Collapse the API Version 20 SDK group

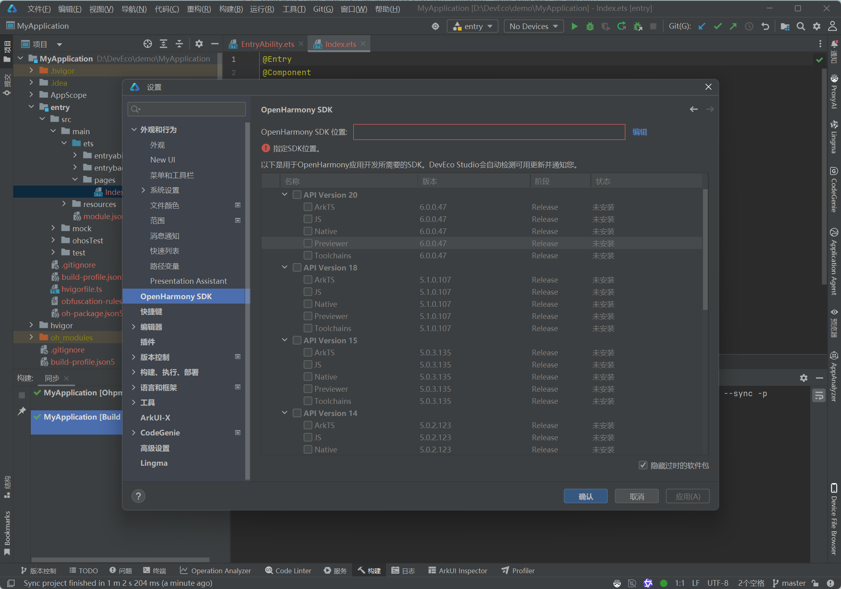tap(285, 194)
